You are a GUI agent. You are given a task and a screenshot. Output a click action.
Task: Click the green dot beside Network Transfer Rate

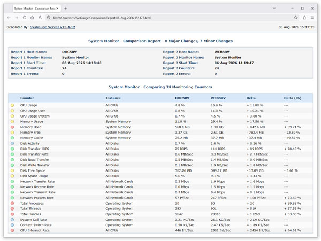click(x=12, y=181)
